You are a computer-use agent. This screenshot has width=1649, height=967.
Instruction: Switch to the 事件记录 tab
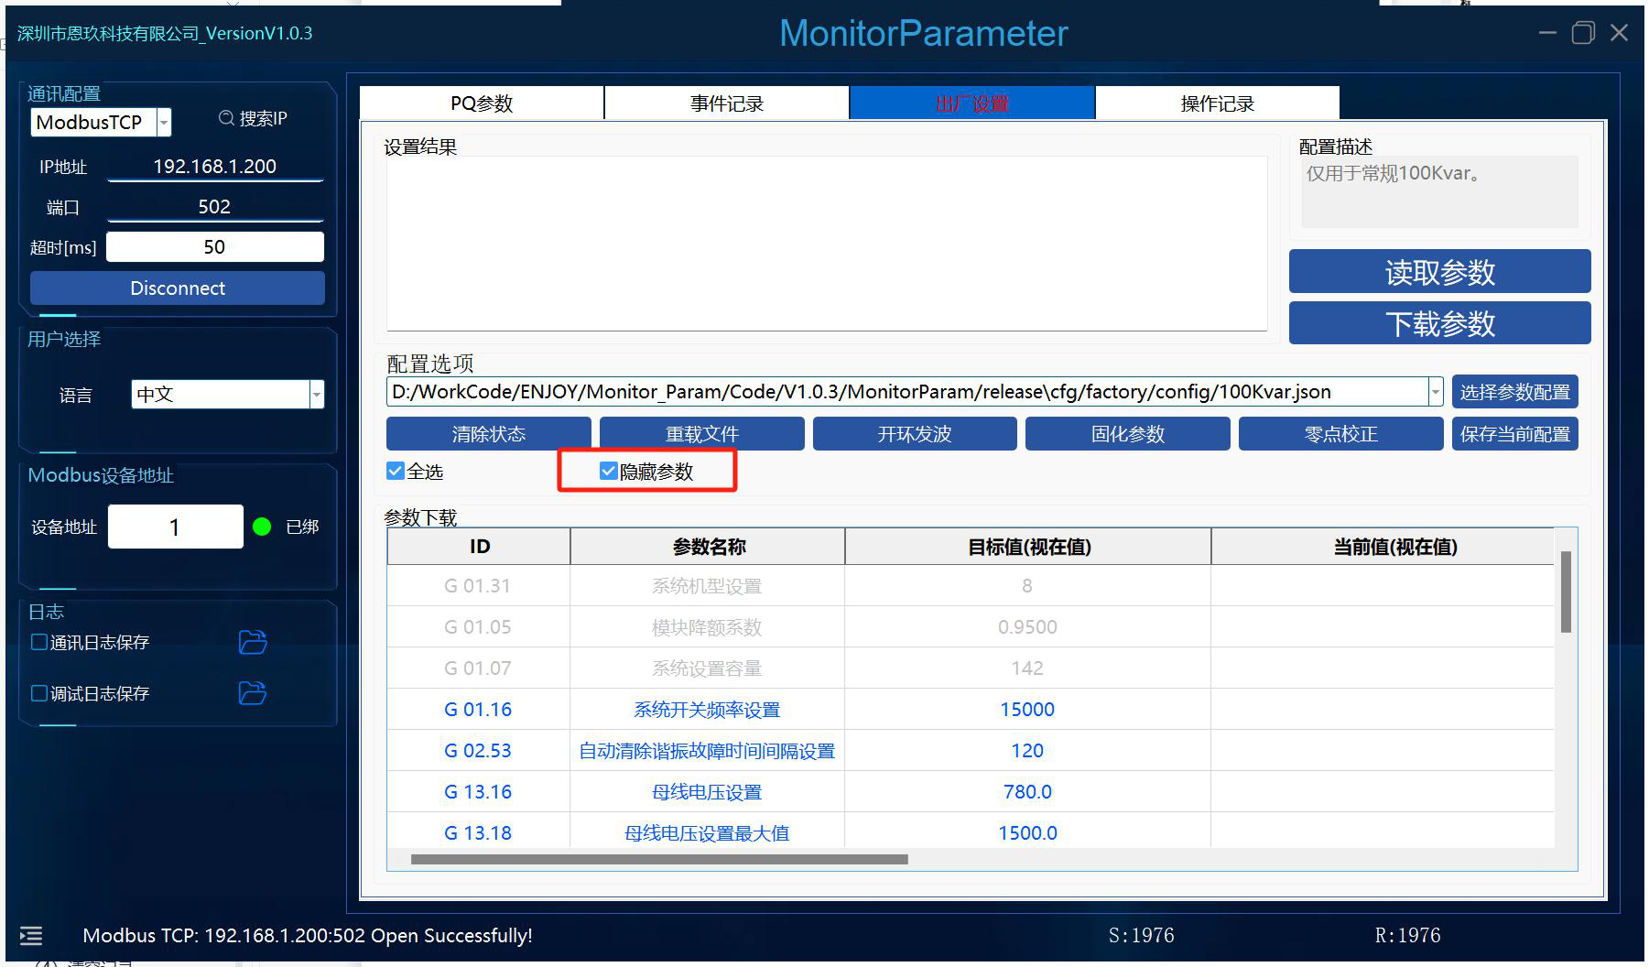(727, 103)
